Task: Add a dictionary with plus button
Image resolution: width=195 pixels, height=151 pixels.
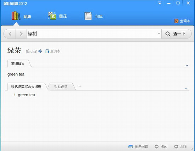Action: 80,86
